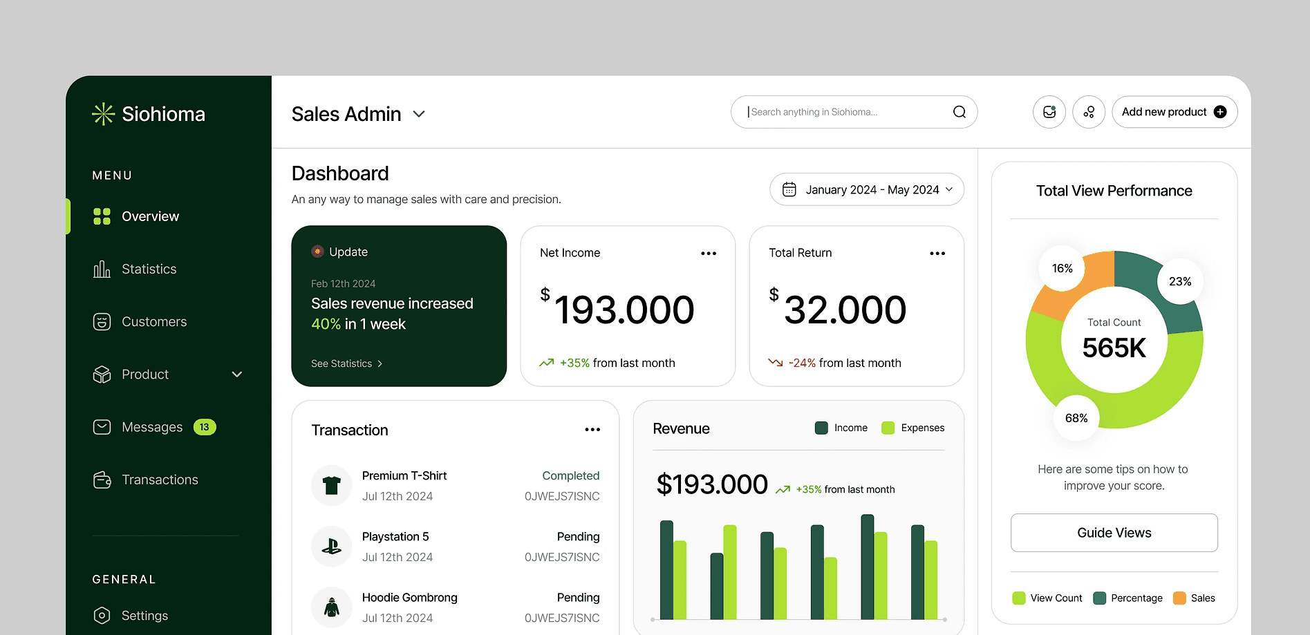Open the January 2024 - May 2024 date picker
1310x635 pixels.
coord(867,189)
